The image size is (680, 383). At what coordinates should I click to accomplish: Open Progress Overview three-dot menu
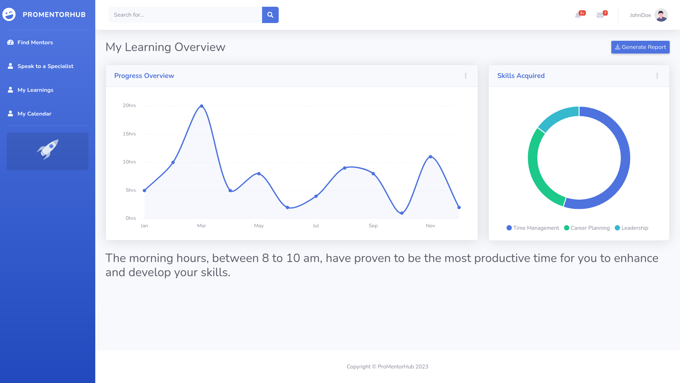click(466, 76)
